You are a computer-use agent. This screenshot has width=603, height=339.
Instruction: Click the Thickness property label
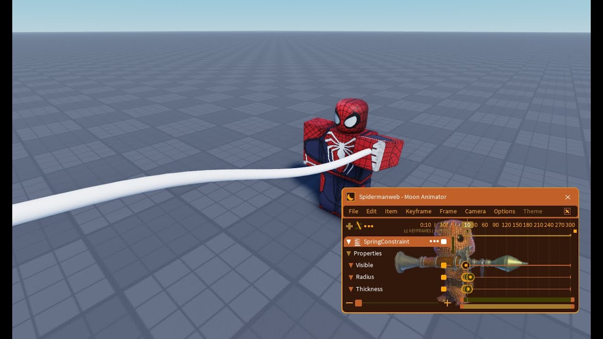[x=369, y=289]
